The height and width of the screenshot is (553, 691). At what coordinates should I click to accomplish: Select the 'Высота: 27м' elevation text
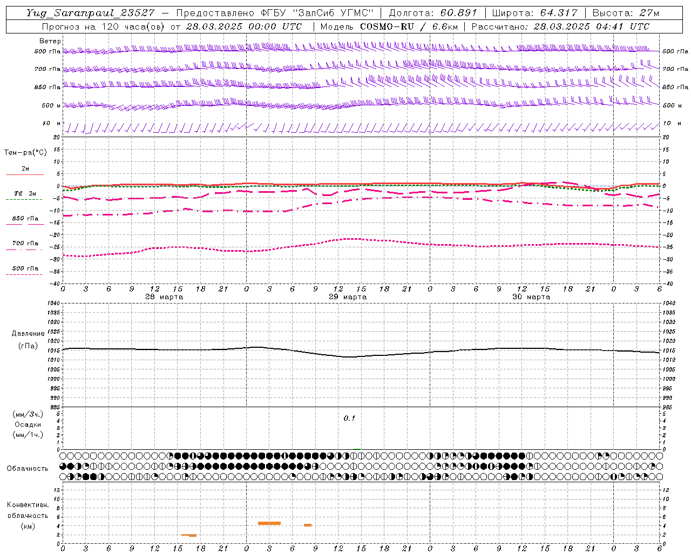[x=626, y=13]
